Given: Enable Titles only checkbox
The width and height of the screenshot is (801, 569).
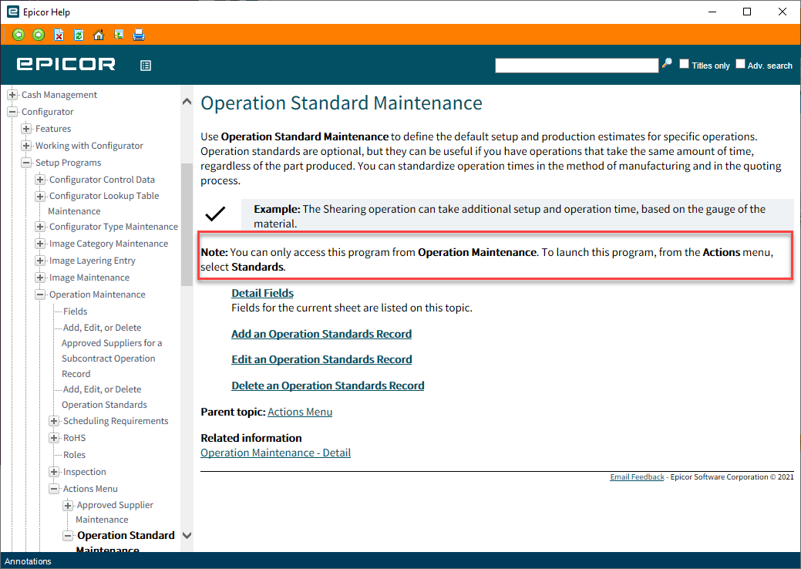Looking at the screenshot, I should (684, 64).
